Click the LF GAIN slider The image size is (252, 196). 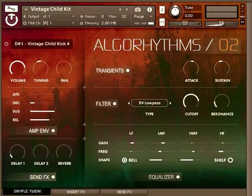coord(131,143)
